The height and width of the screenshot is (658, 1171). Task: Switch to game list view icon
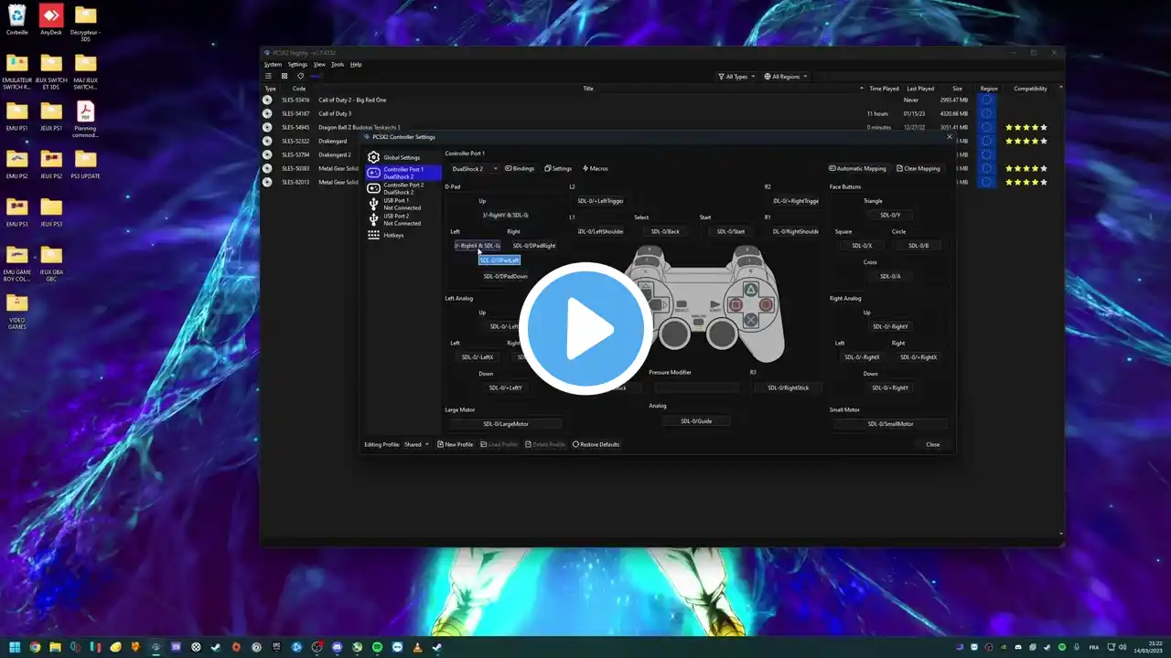click(x=268, y=76)
